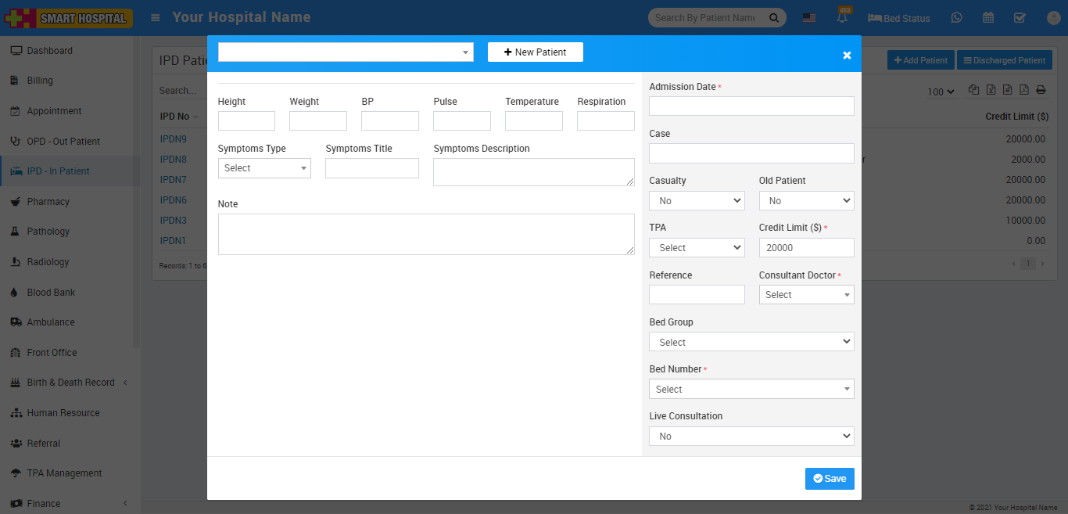Open the notifications bell icon
The image size is (1068, 514).
click(x=842, y=18)
